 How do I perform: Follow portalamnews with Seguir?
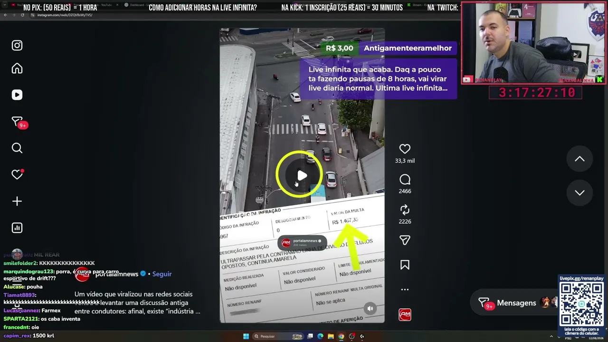click(x=162, y=274)
